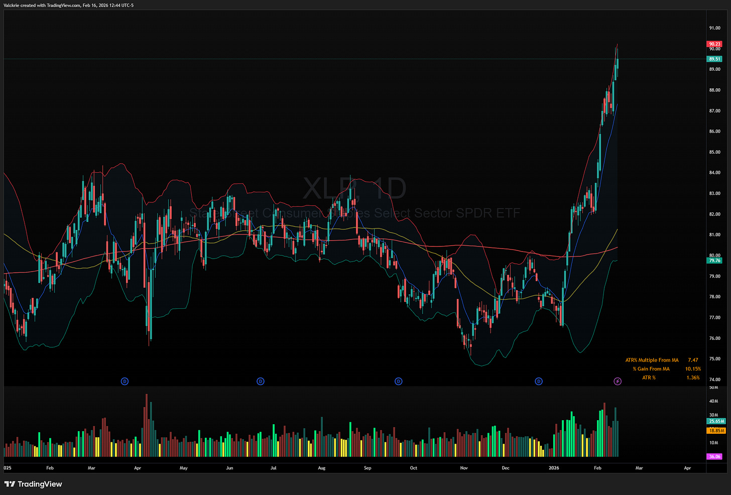Click the 10.15% indicator value

pos(693,369)
